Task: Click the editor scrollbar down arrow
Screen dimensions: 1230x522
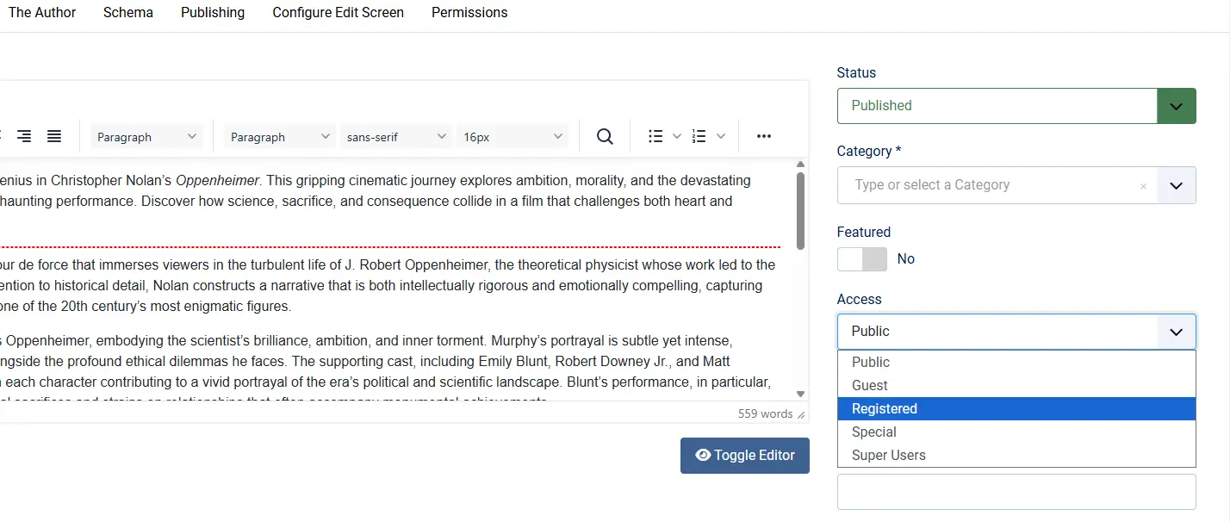Action: coord(800,393)
